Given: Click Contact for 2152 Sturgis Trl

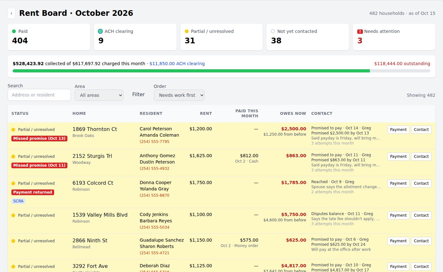Looking at the screenshot, I should coord(421,157).
